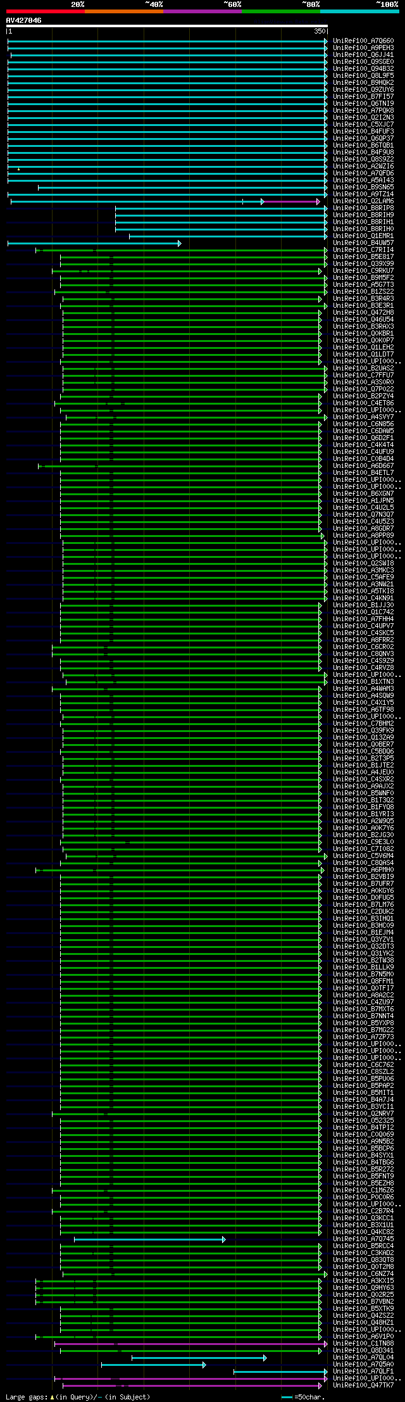Click the UniRef100_Q472H8 label

363,313
